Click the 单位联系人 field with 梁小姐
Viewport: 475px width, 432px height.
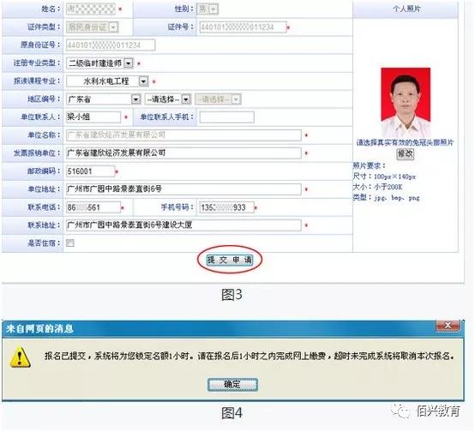(93, 117)
